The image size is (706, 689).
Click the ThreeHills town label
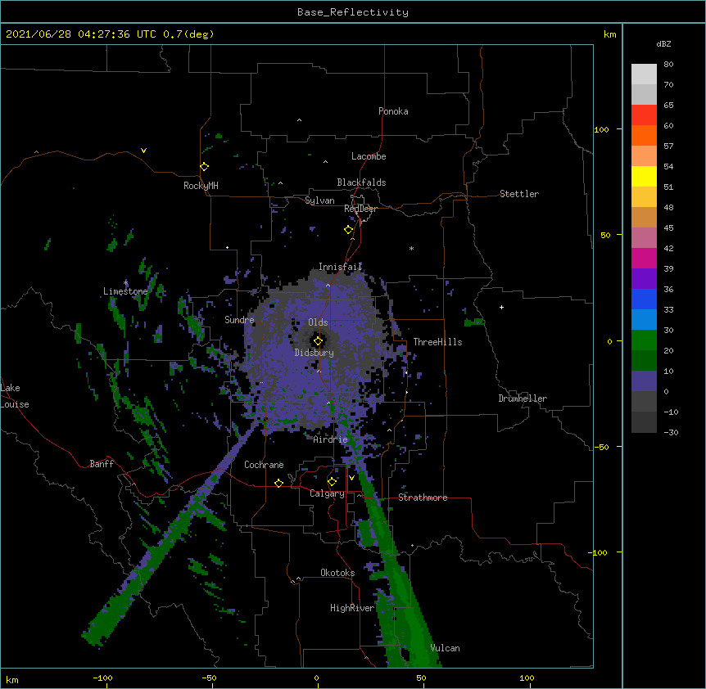(x=437, y=342)
